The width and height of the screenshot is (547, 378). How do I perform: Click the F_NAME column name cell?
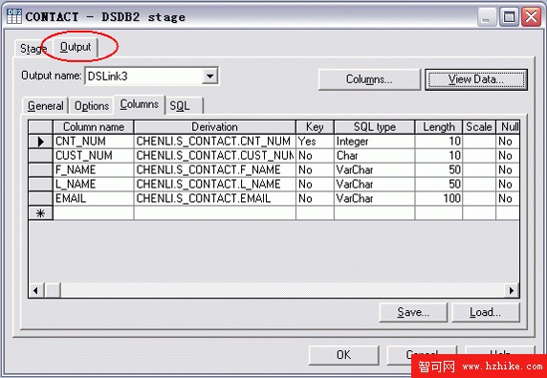point(93,170)
